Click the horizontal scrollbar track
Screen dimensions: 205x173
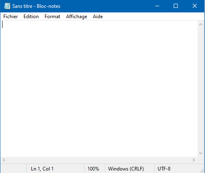(99, 160)
